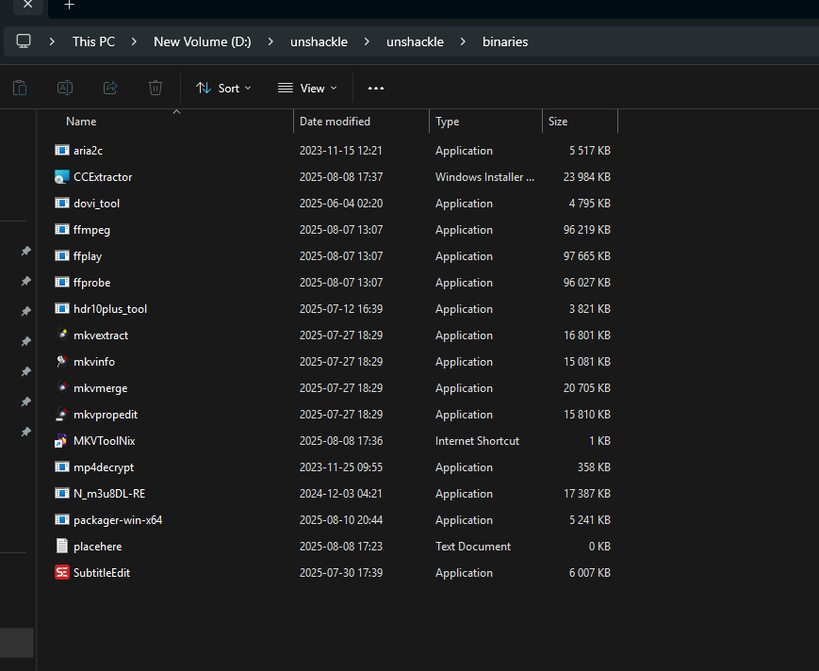The height and width of the screenshot is (671, 819).
Task: Select the mkvmerge icon
Action: coord(62,387)
